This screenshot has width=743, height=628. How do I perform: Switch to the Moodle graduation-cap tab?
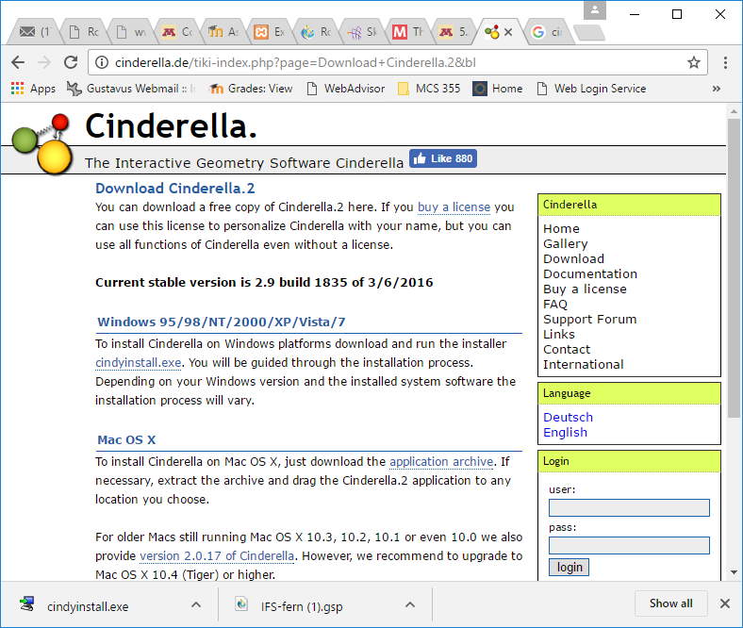tap(223, 32)
